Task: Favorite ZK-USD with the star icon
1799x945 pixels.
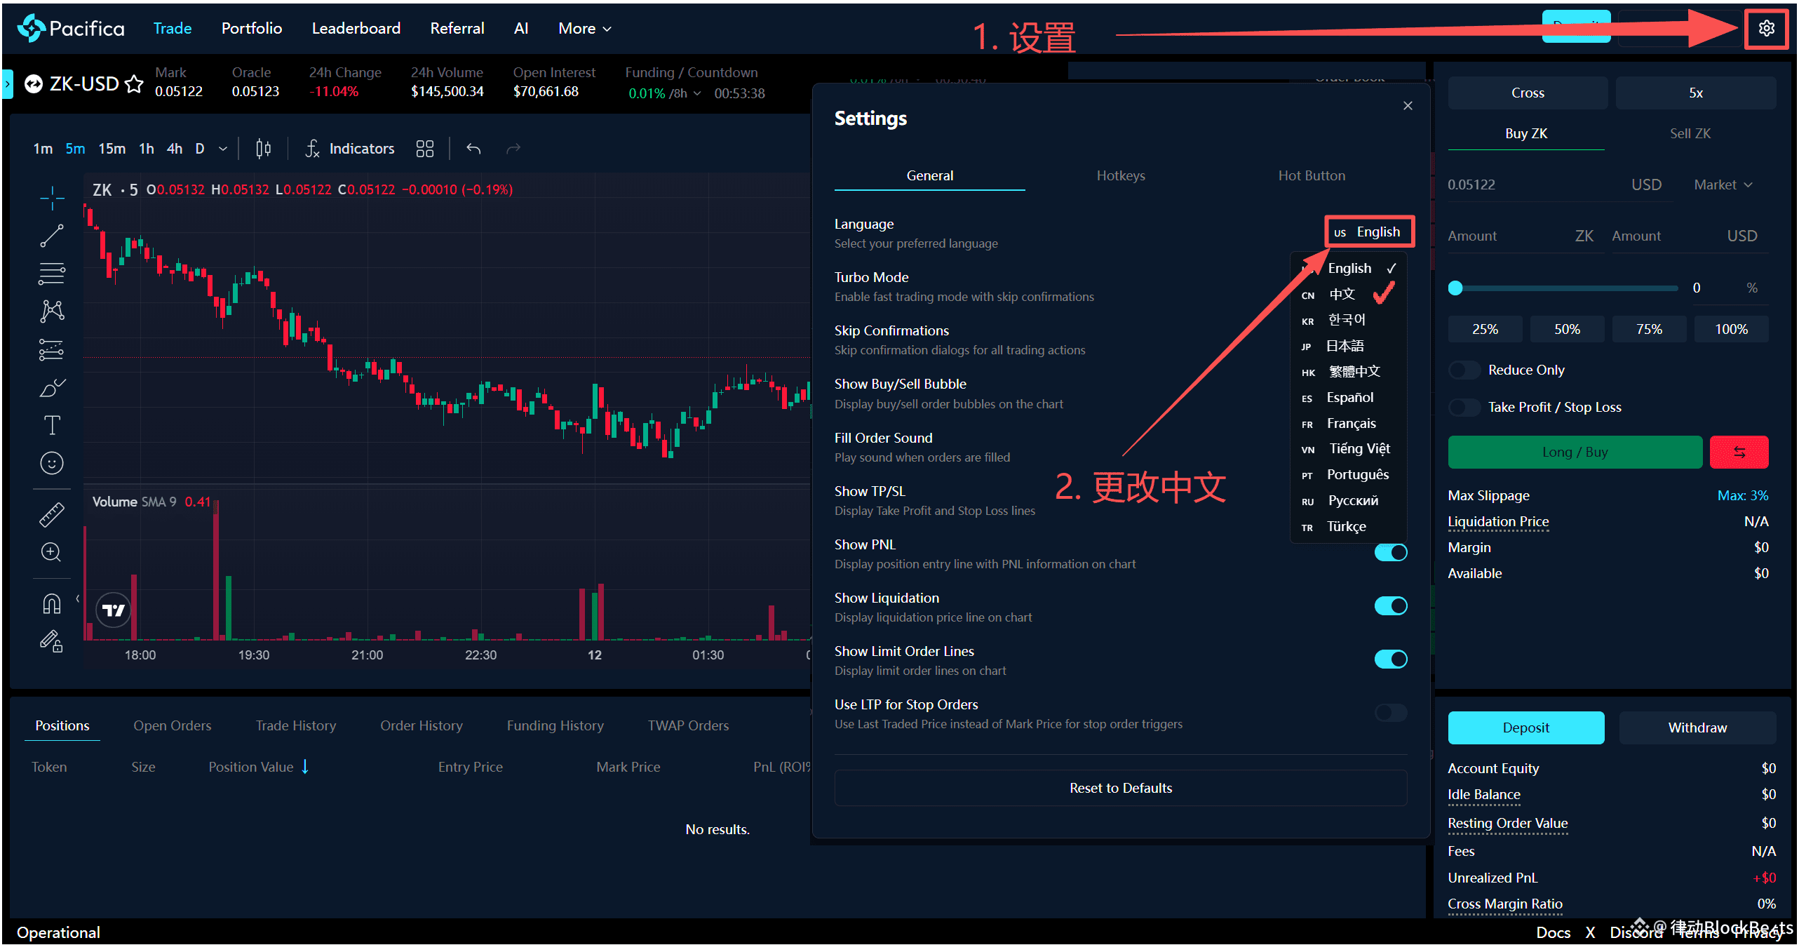Action: [134, 84]
